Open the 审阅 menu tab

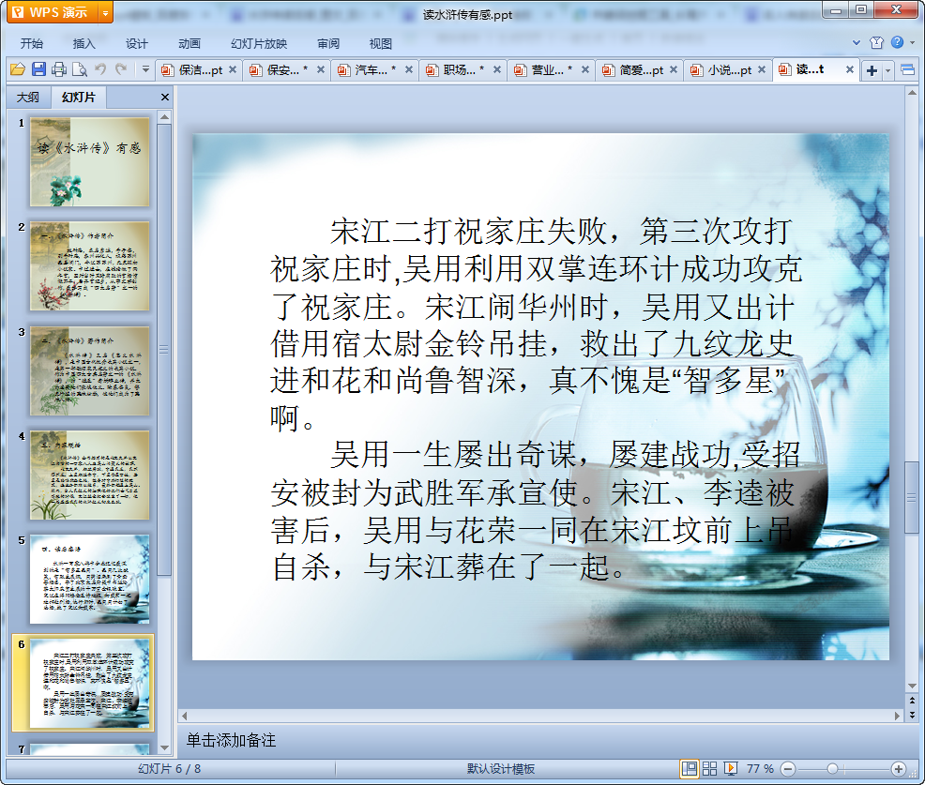(328, 44)
